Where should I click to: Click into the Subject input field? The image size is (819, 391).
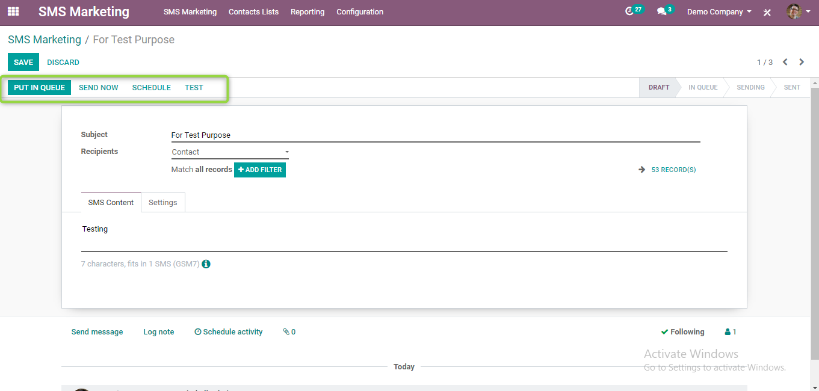pos(436,135)
